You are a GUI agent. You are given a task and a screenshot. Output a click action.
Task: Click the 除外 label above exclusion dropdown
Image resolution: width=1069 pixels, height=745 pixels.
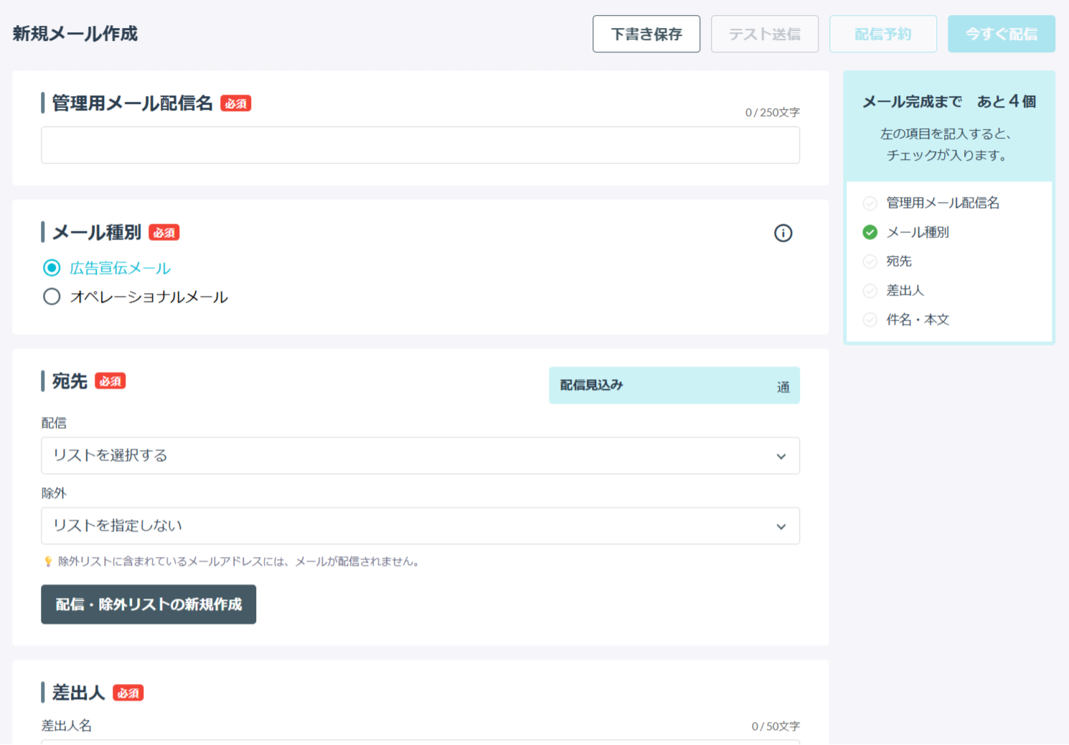(x=54, y=494)
